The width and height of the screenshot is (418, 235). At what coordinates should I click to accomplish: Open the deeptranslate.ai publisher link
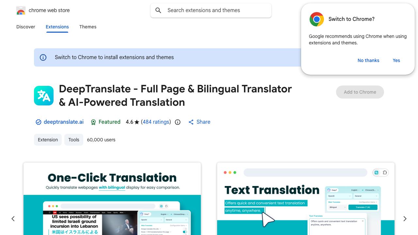tap(64, 122)
